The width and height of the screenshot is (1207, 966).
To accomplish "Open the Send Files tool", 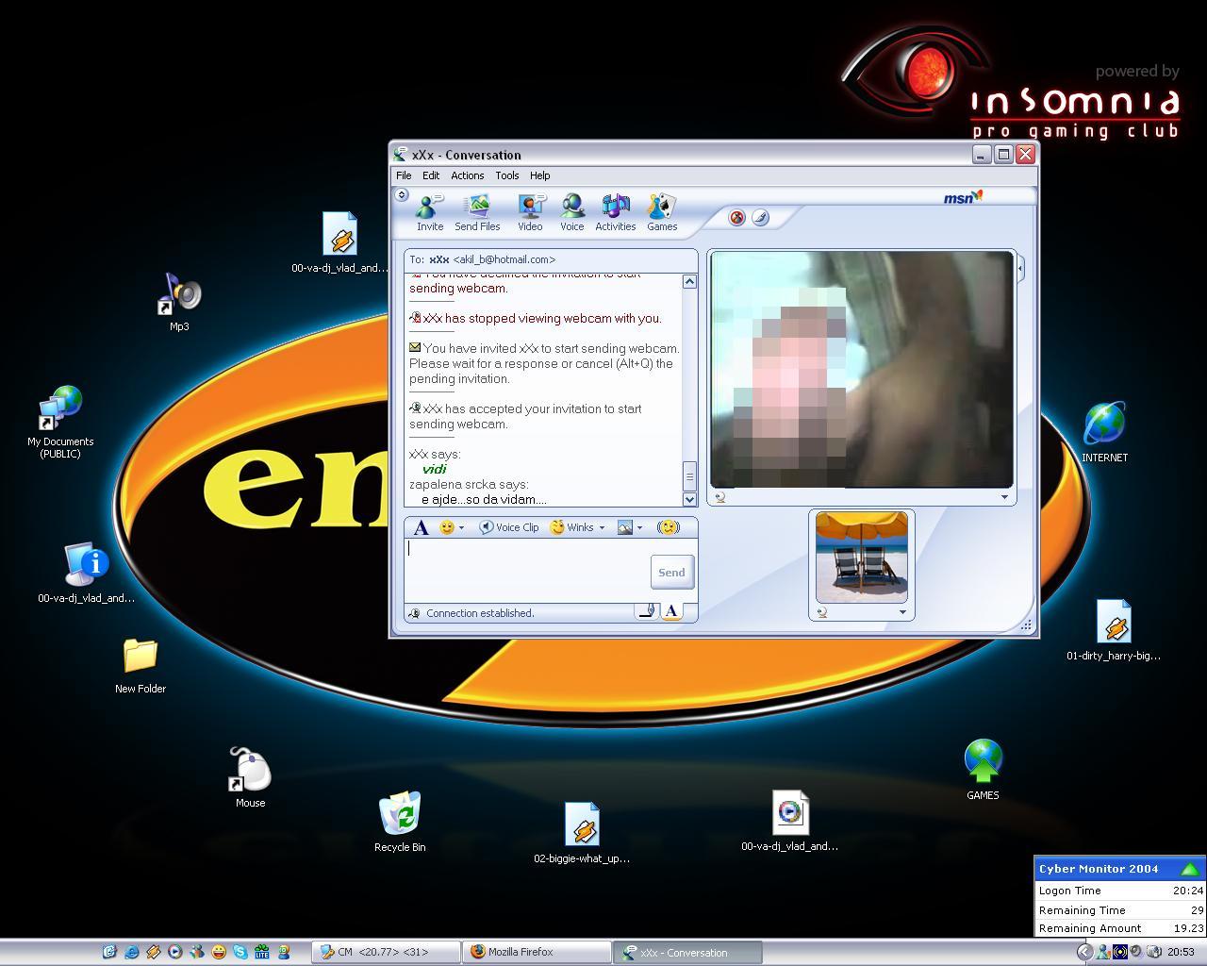I will 477,212.
